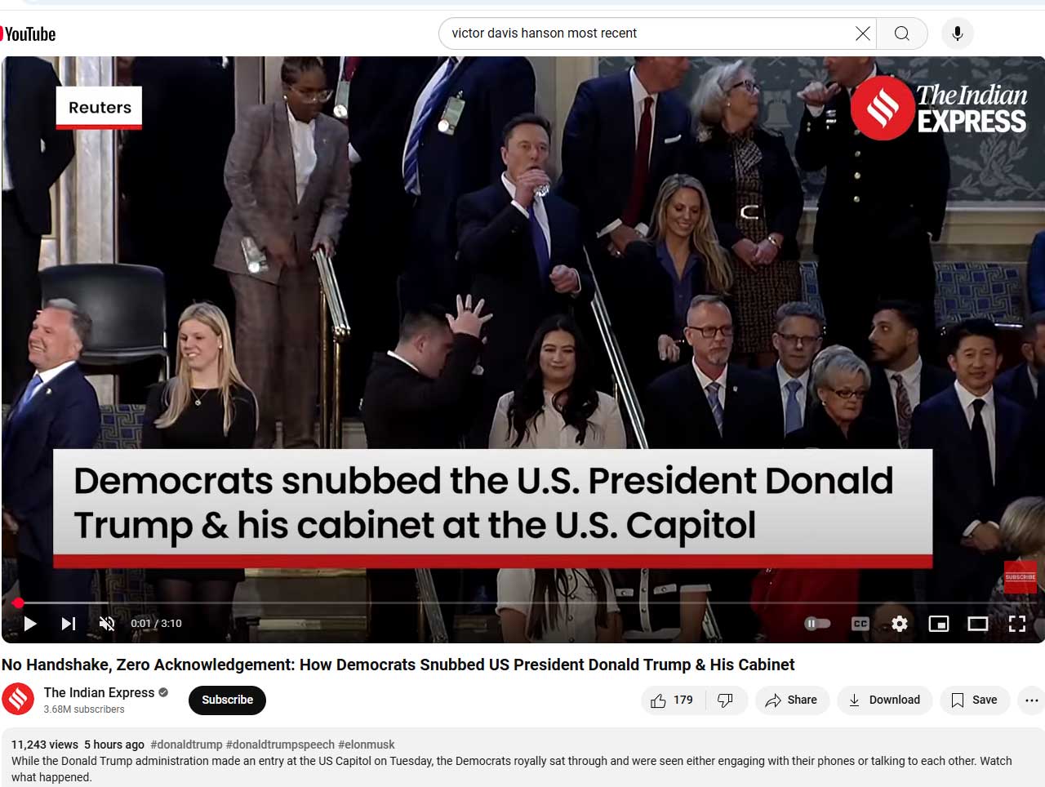
Task: Switch to theater mode
Action: coord(978,624)
